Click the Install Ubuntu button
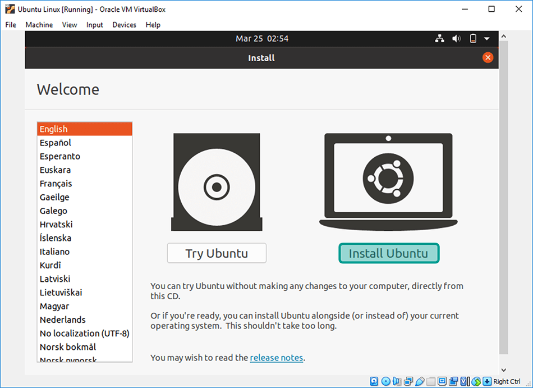This screenshot has height=388, width=533. [389, 253]
